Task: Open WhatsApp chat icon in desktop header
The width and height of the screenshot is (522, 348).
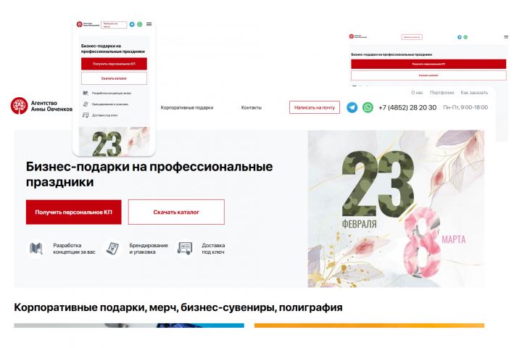Action: 368,107
